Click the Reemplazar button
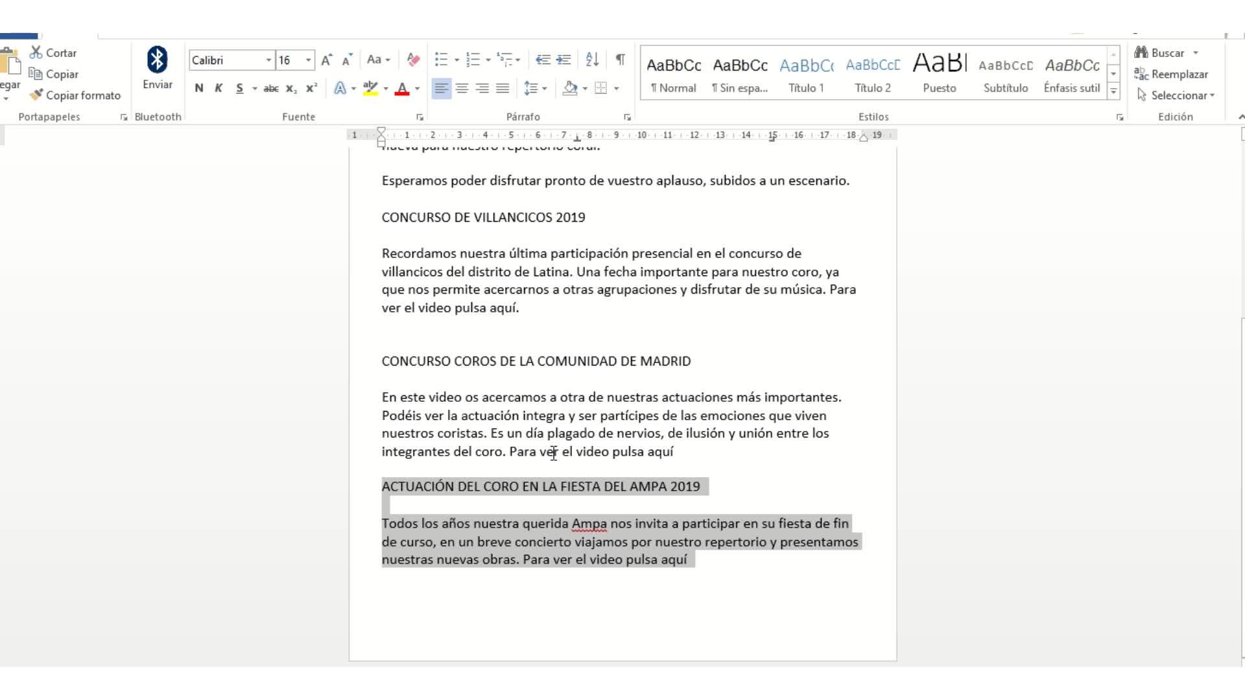The height and width of the screenshot is (700, 1245). click(x=1171, y=74)
